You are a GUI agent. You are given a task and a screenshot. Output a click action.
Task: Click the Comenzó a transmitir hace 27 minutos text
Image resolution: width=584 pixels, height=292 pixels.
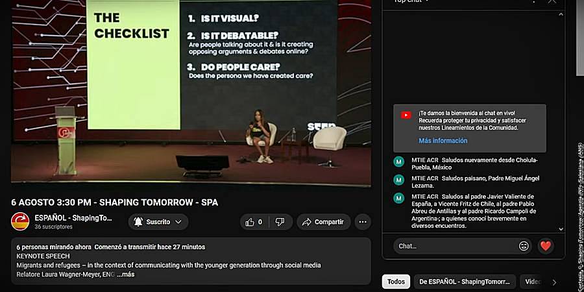tap(149, 247)
